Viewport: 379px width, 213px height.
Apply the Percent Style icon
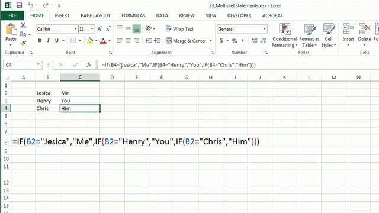click(x=235, y=41)
